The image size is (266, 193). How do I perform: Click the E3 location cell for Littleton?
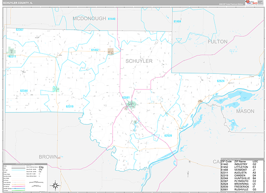click(254, 167)
